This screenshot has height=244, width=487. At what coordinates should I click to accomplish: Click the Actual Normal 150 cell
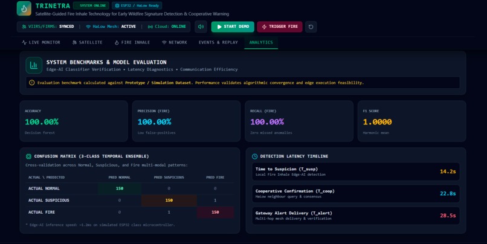click(x=120, y=188)
